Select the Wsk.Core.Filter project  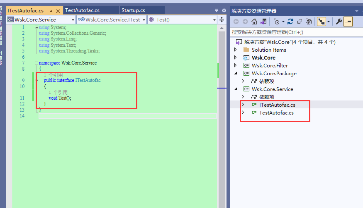click(x=270, y=66)
